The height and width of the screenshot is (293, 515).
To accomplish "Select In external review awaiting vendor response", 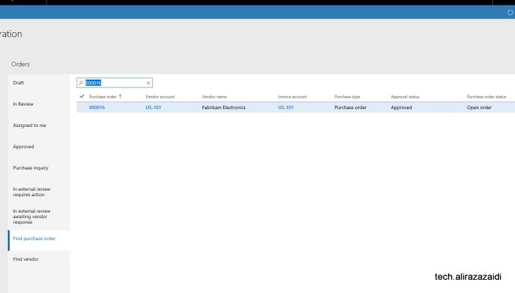I will 39,217.
